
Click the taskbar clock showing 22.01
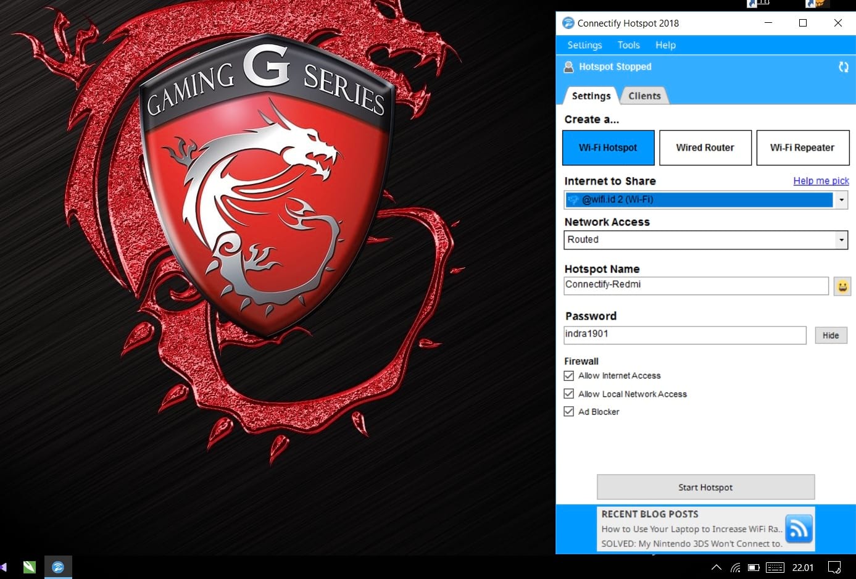coord(803,567)
